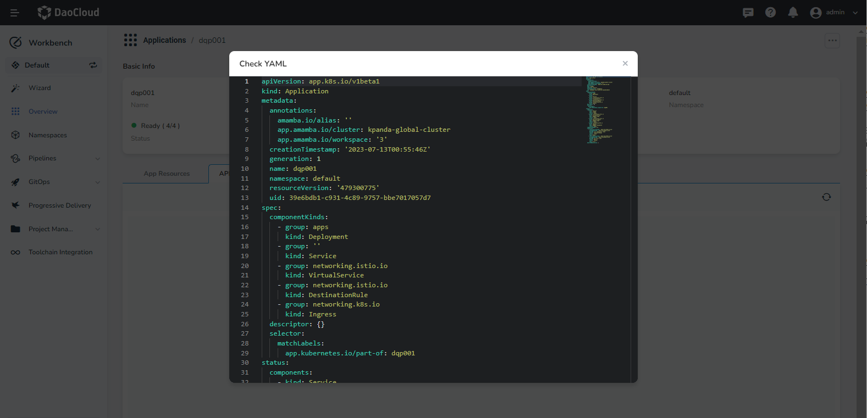Screen dimensions: 867x418
Task: Click the Workbench compass icon
Action: click(16, 42)
